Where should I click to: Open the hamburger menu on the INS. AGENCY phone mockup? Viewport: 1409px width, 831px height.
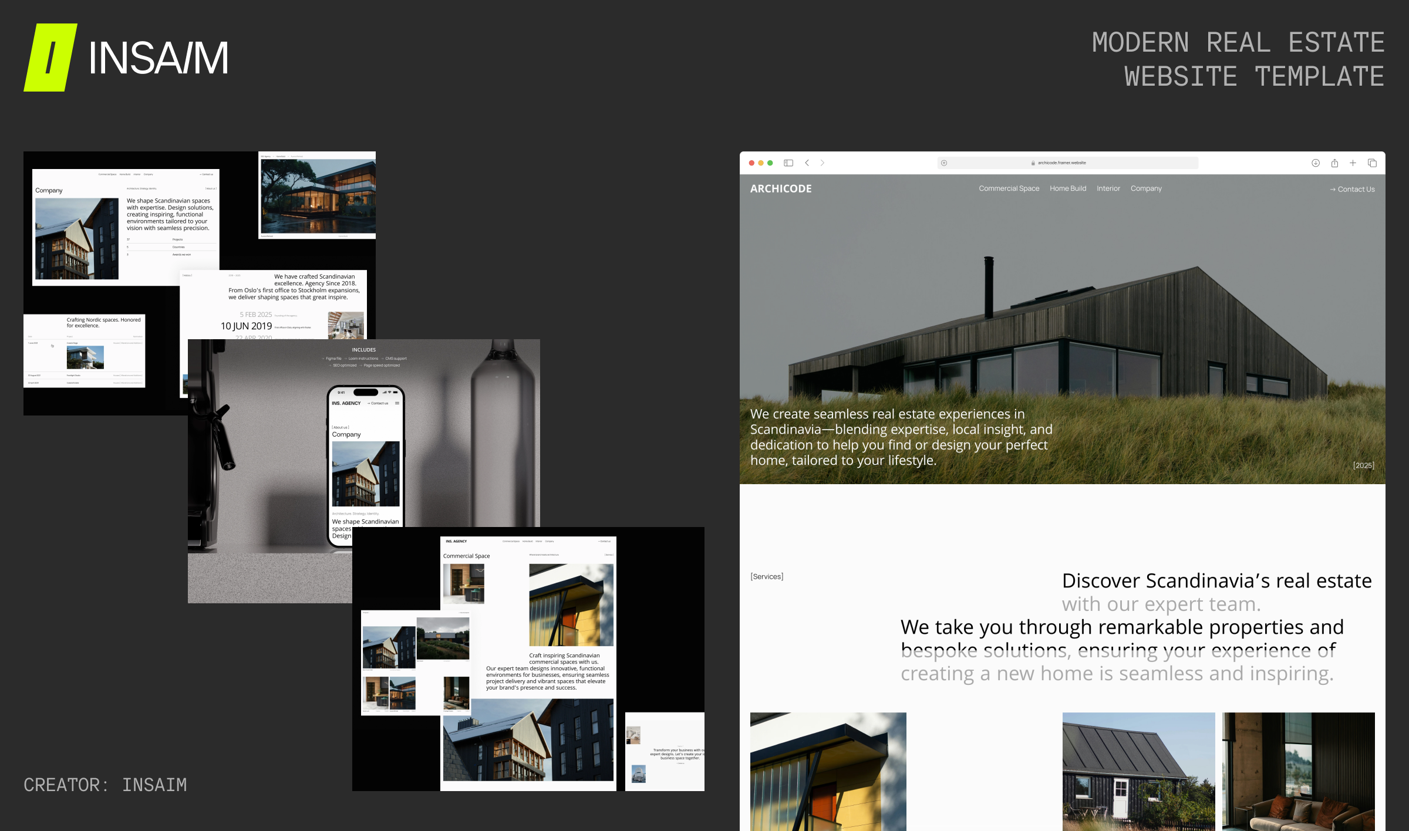[398, 403]
